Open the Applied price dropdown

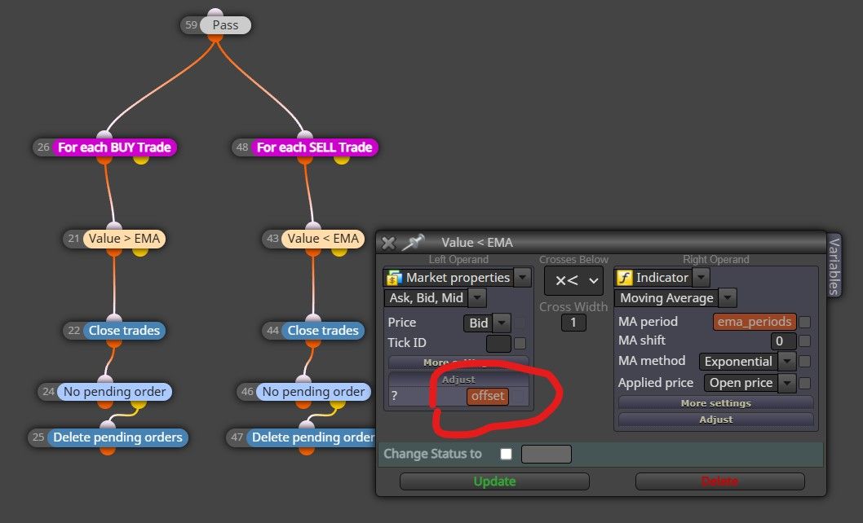click(787, 383)
